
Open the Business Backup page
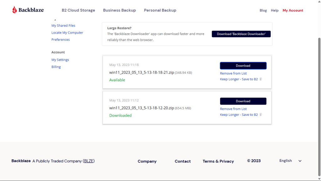[119, 10]
